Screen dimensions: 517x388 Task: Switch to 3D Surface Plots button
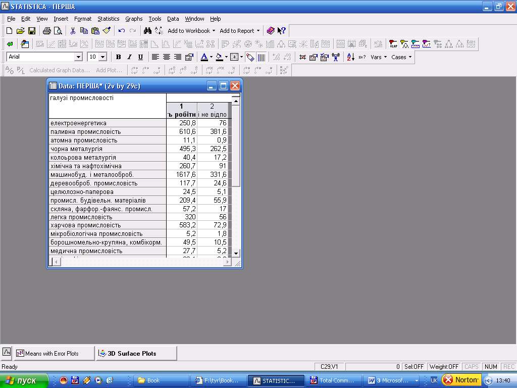[x=136, y=353]
